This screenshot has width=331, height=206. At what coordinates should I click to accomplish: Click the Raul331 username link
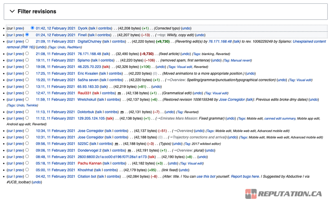point(84,93)
